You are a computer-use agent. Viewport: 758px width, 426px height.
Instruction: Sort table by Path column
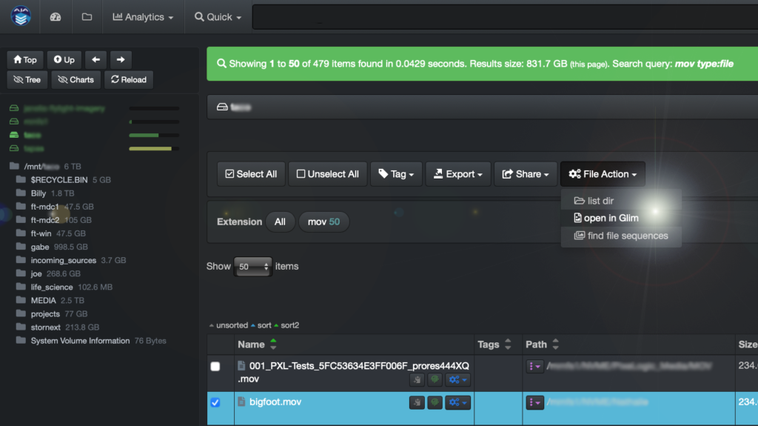coord(542,345)
